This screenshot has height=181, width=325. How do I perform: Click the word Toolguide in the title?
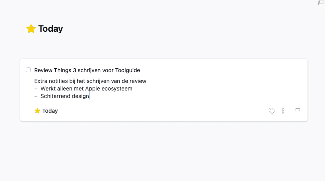pyautogui.click(x=128, y=70)
